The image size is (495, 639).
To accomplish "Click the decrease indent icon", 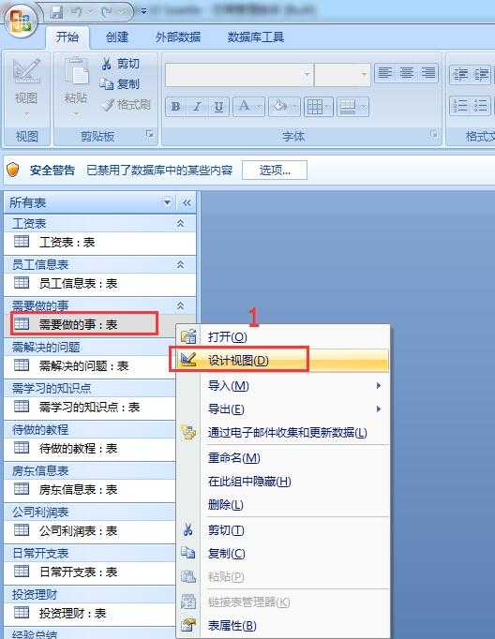I will click(460, 75).
